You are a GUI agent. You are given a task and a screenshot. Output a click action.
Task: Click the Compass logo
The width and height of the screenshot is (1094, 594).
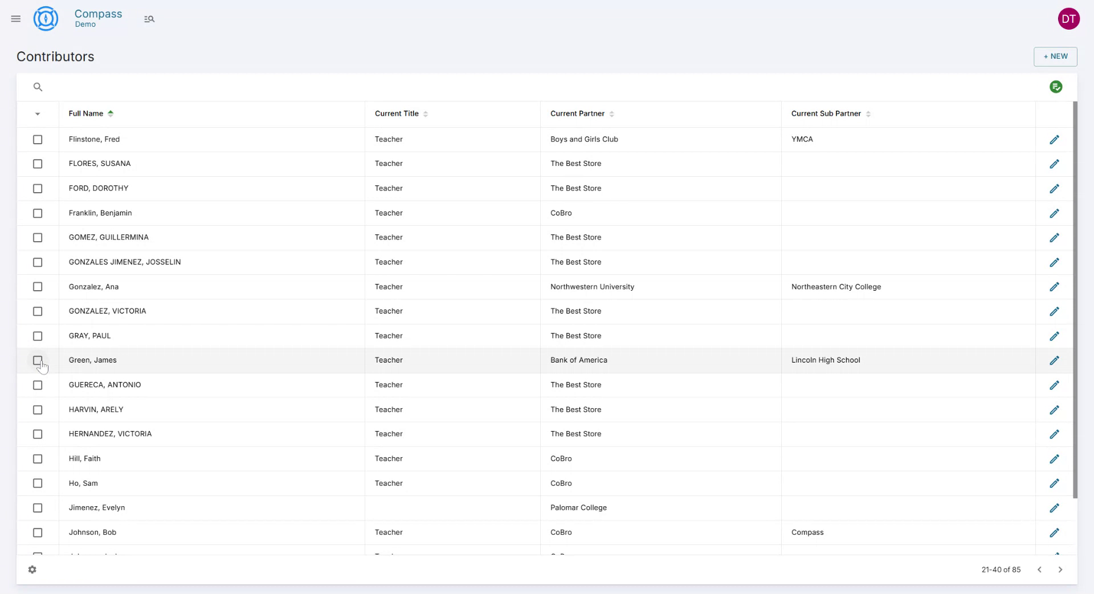[x=46, y=18]
